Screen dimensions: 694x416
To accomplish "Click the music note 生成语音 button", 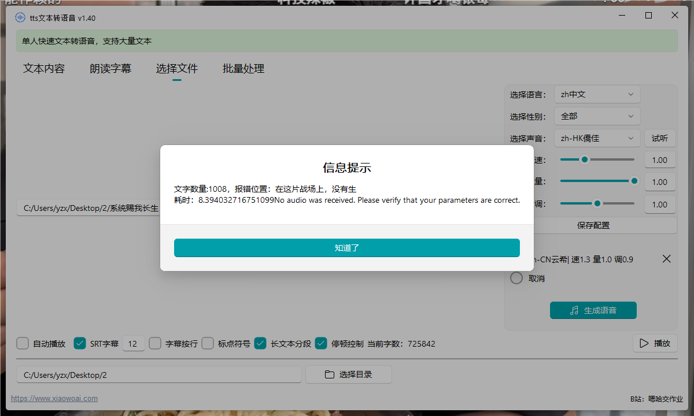I will tap(593, 310).
